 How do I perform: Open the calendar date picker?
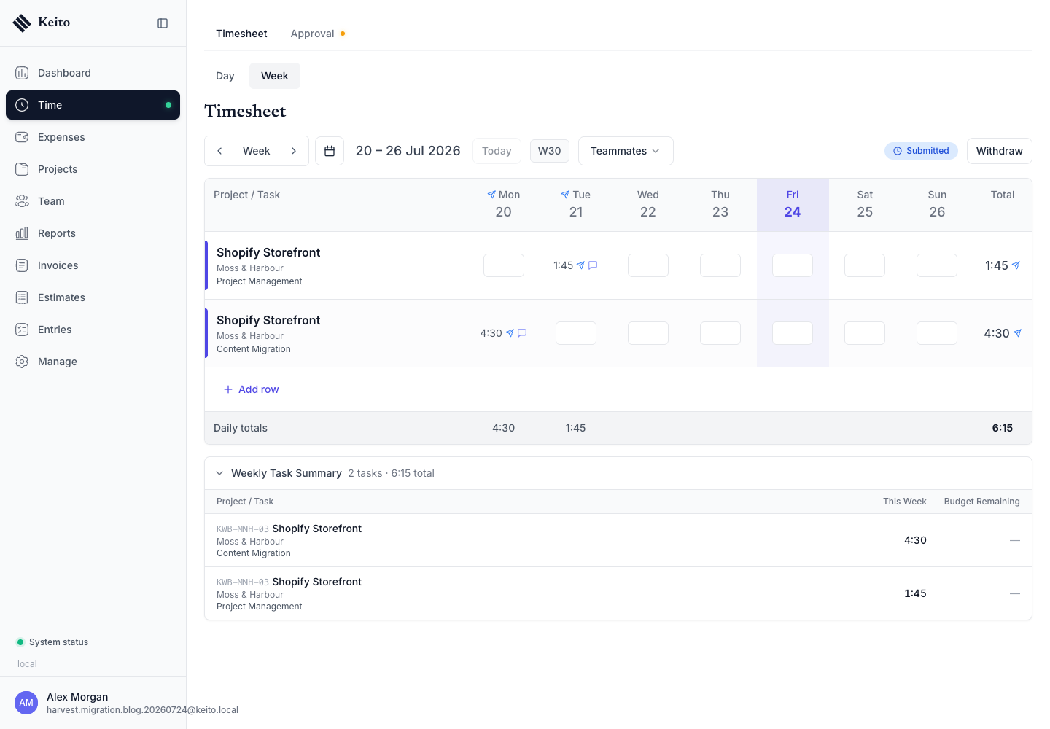click(330, 151)
